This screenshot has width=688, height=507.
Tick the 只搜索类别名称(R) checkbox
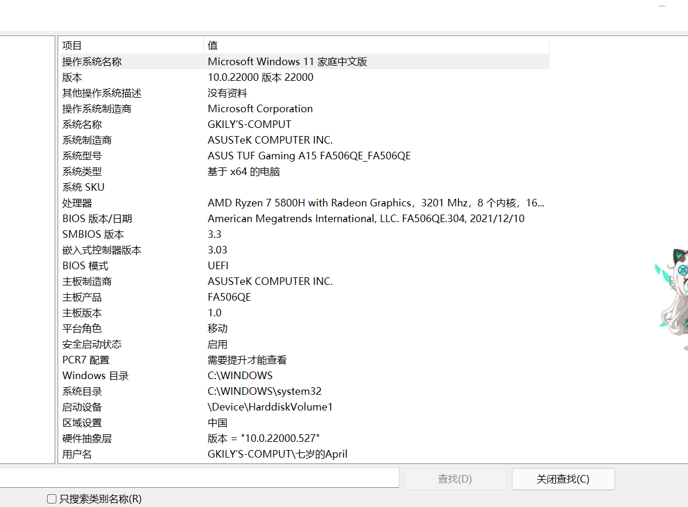click(52, 499)
